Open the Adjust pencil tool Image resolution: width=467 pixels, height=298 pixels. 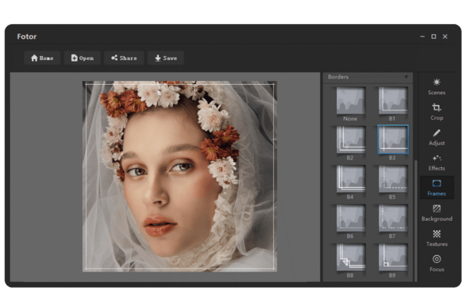(x=437, y=137)
